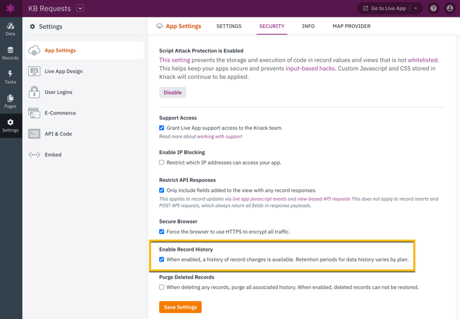
Task: Switch to the MAP PROVIDER tab
Action: pos(352,26)
